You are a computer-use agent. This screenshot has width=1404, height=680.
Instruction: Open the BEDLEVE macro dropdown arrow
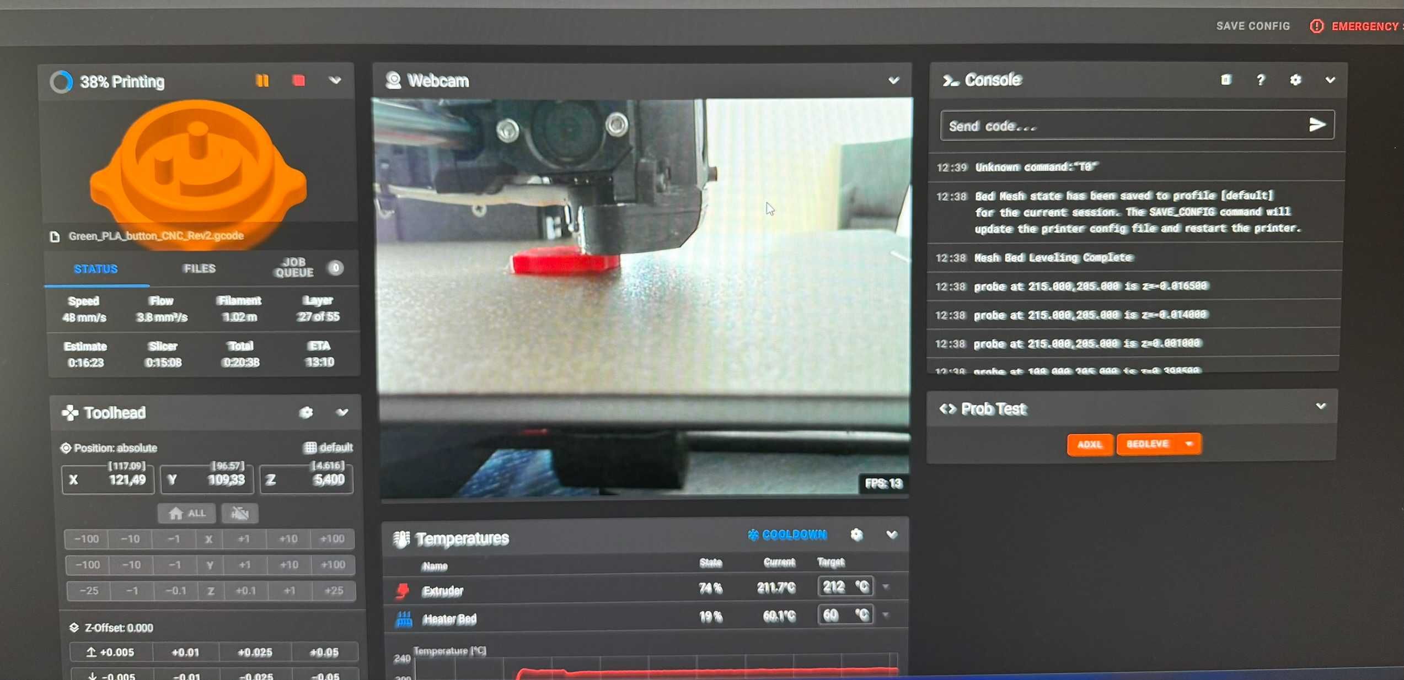click(x=1190, y=444)
